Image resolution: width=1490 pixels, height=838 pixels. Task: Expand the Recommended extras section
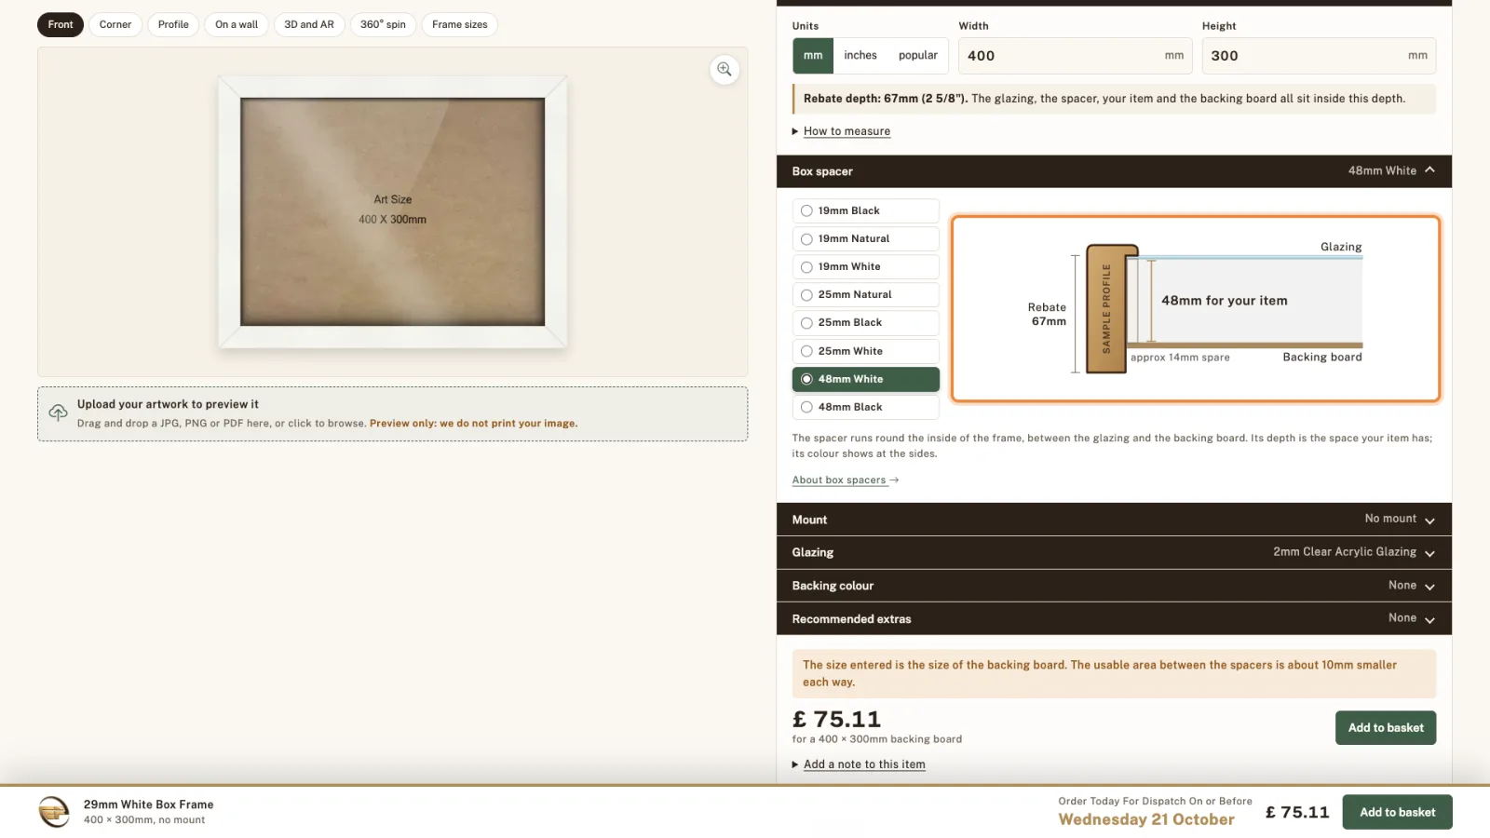tap(1114, 619)
